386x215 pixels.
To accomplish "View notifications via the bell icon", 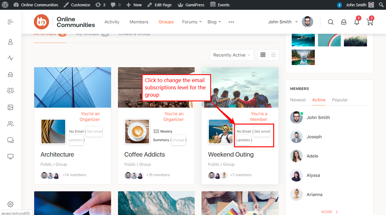I will pos(357,22).
